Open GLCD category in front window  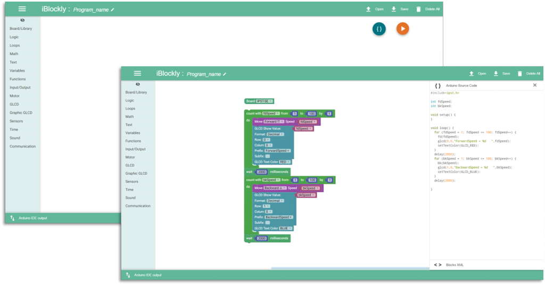(x=130, y=166)
